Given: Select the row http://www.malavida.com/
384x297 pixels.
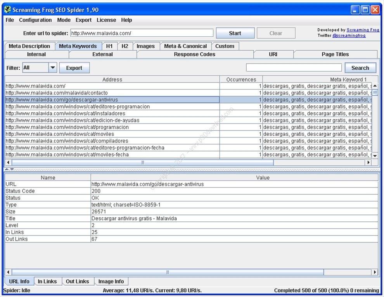Looking at the screenshot, I should (x=189, y=86).
